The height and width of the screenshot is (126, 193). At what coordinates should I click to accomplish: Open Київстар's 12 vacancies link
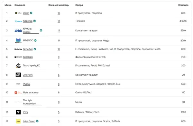click(x=59, y=21)
